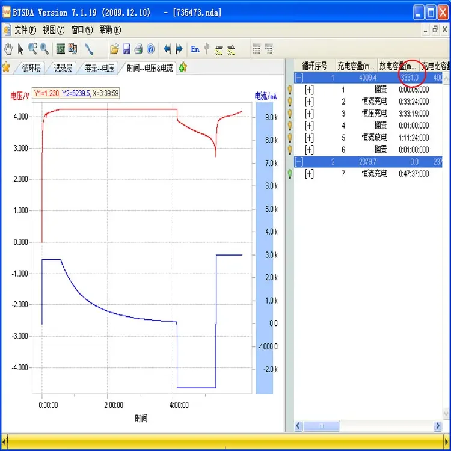Open a file with the folder icon

pos(114,49)
